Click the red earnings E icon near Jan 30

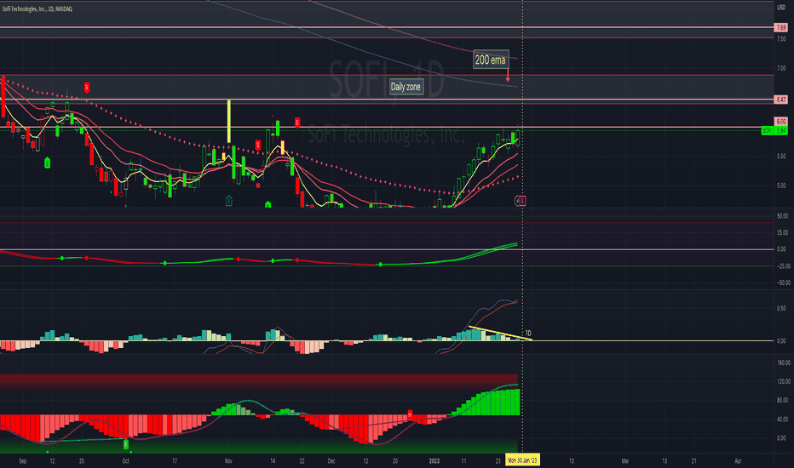(x=523, y=201)
